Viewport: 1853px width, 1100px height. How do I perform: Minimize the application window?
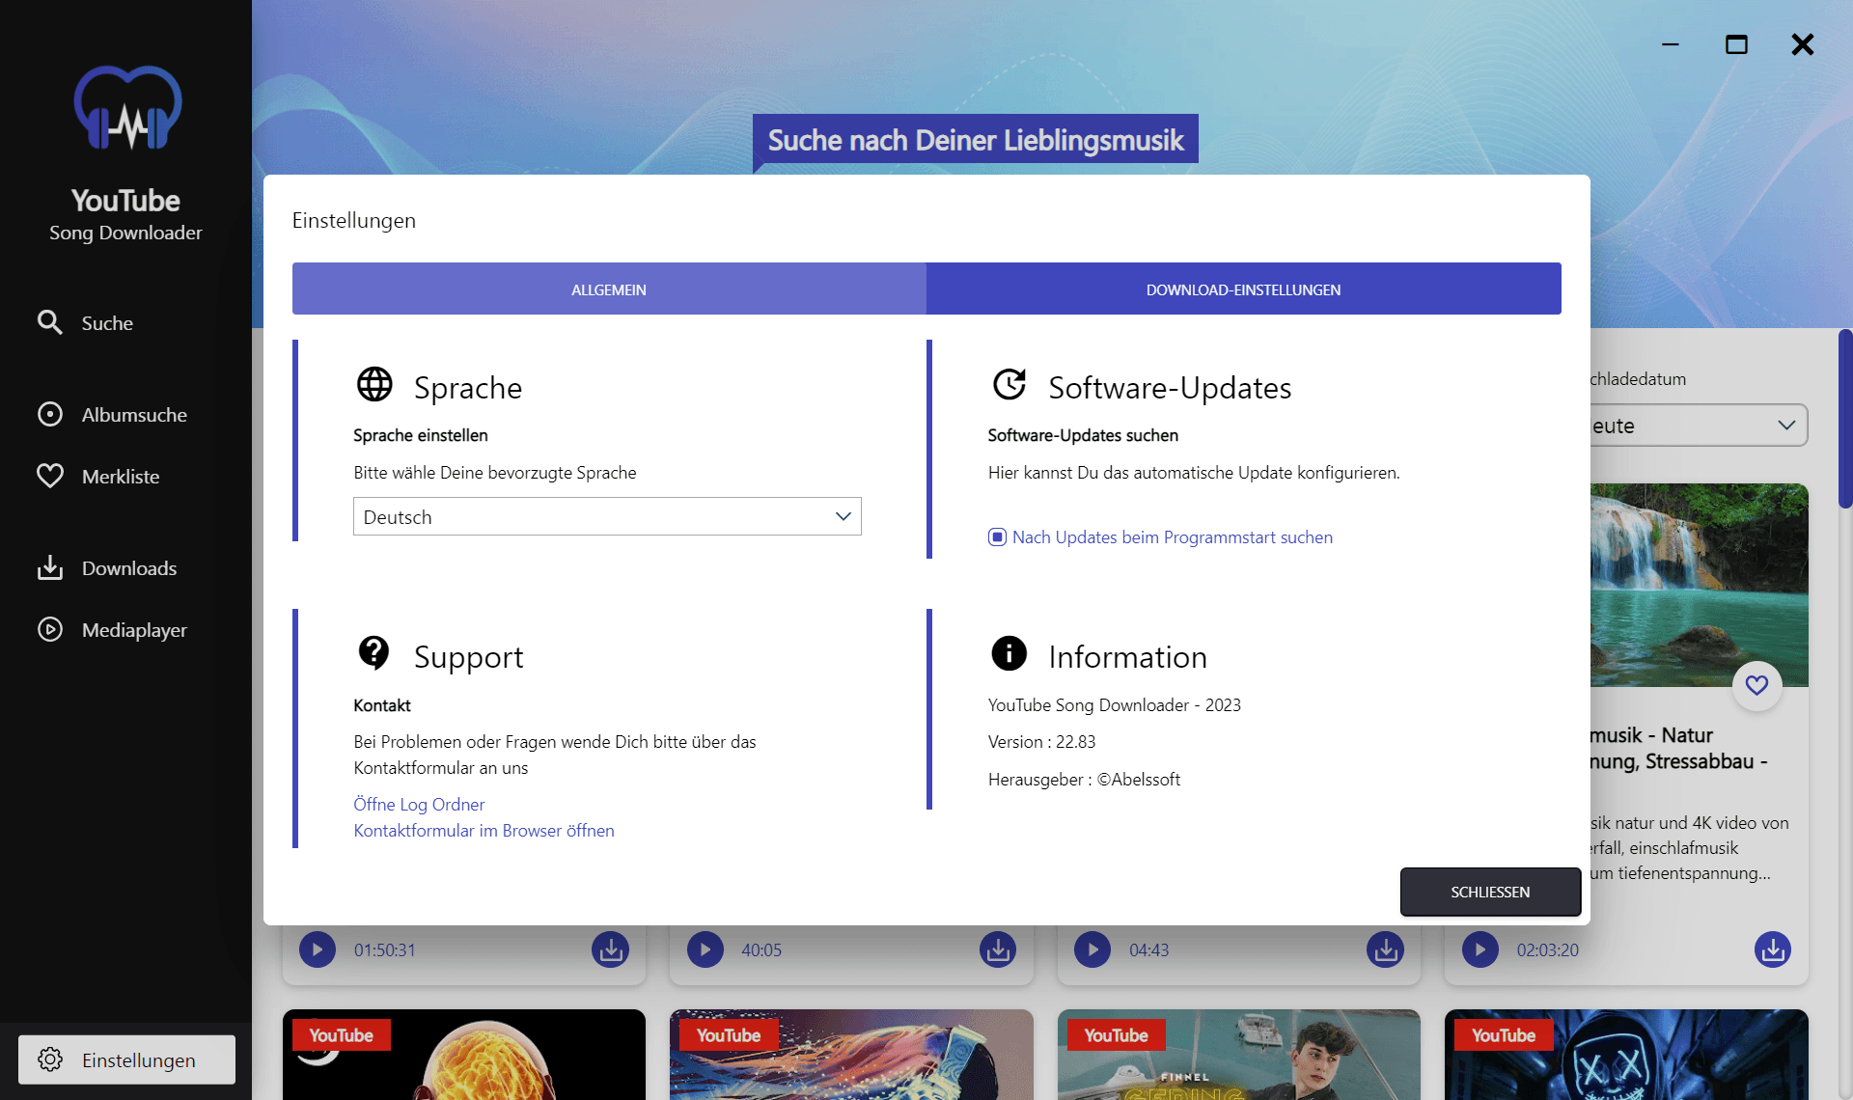[x=1671, y=44]
